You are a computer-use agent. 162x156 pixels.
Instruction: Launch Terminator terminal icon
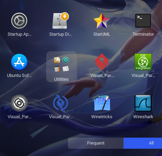[x=143, y=21]
